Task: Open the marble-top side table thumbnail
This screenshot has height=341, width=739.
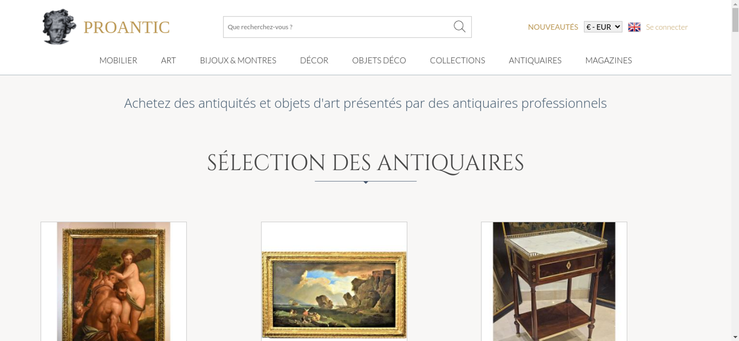Action: [x=554, y=282]
